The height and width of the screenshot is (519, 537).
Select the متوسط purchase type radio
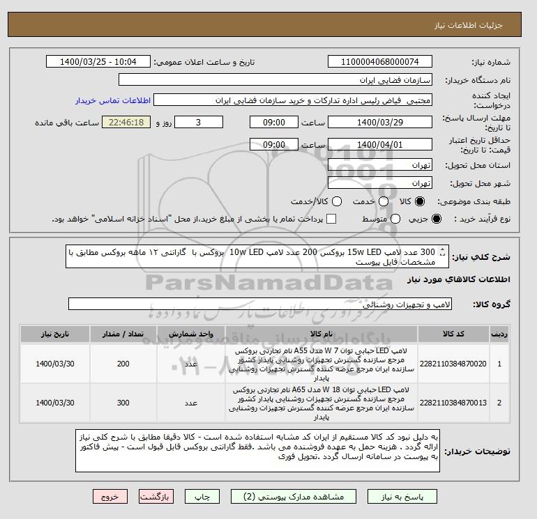tap(395, 219)
